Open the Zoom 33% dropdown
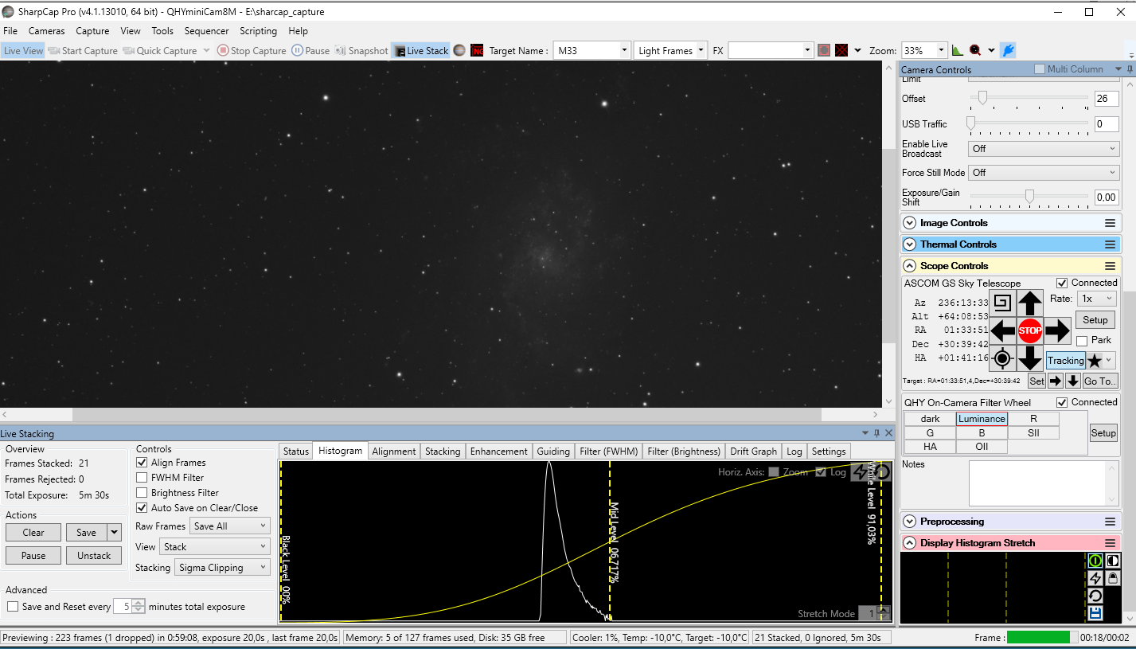The image size is (1136, 649). pyautogui.click(x=924, y=51)
